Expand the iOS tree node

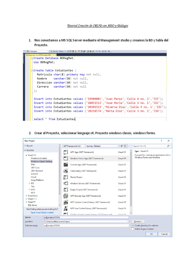tap(29, 183)
